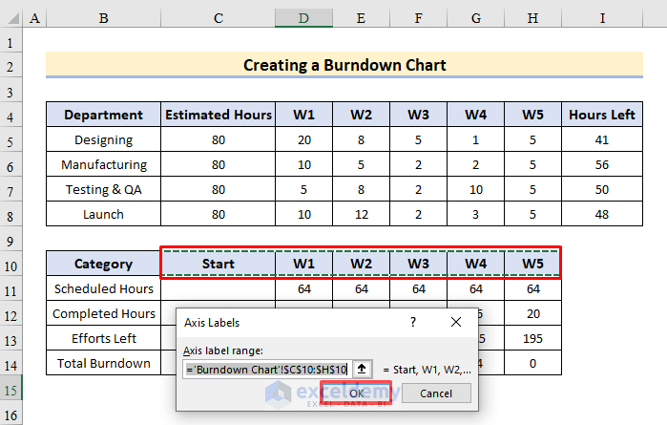
Task: Click the Total Burndown cell
Action: click(x=103, y=363)
